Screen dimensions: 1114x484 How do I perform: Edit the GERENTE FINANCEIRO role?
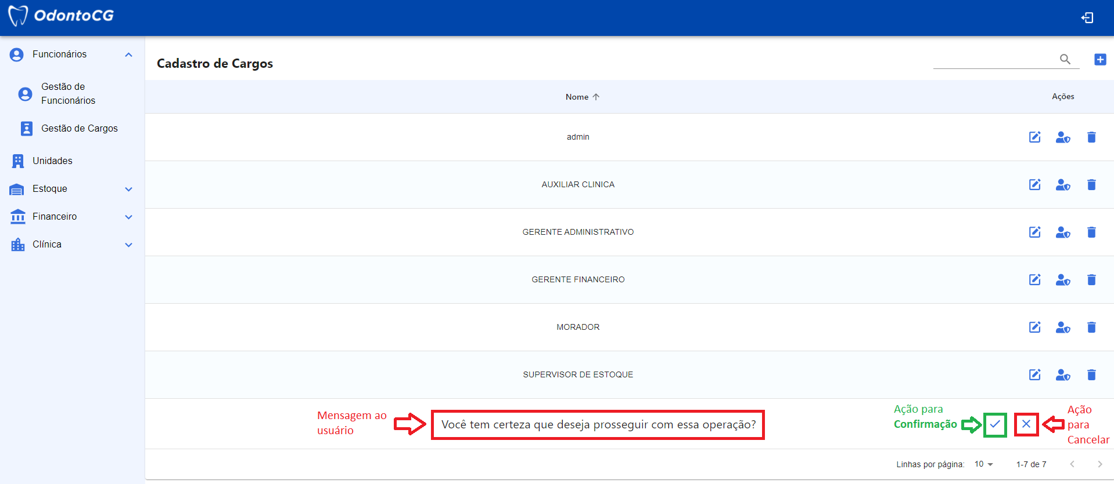1034,280
